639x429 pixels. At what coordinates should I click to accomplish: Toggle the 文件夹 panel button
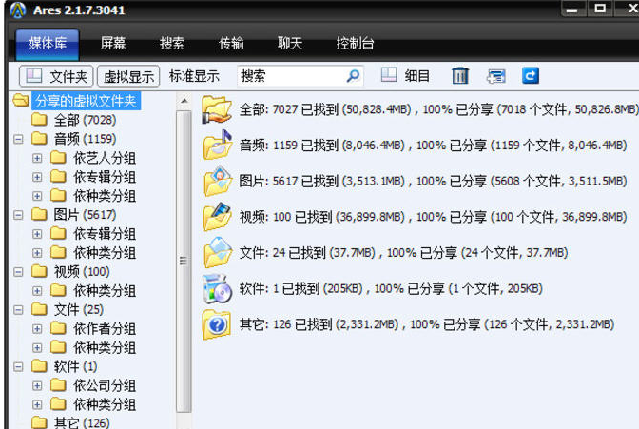coord(56,76)
